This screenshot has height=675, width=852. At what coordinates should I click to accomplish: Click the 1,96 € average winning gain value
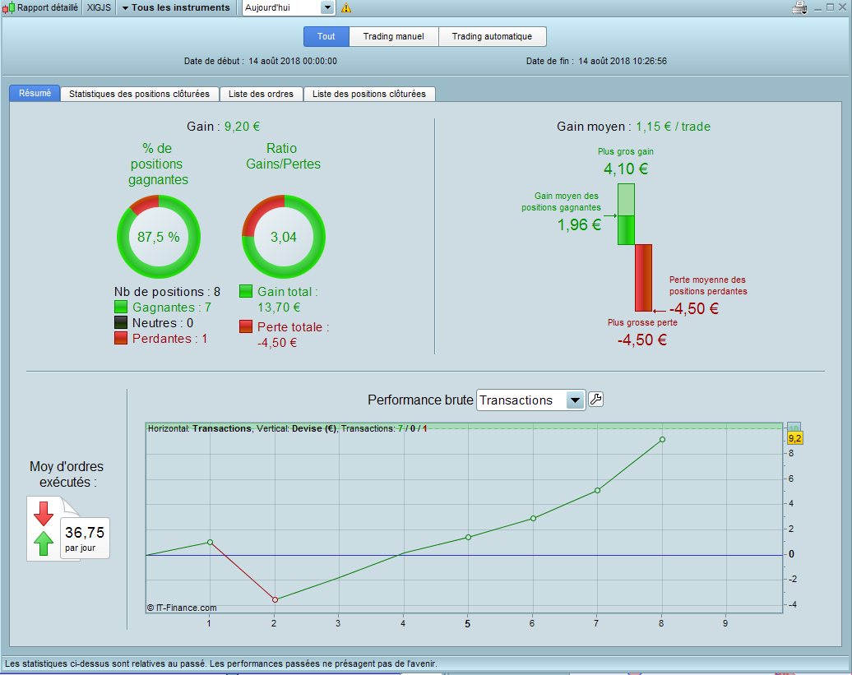pos(579,224)
